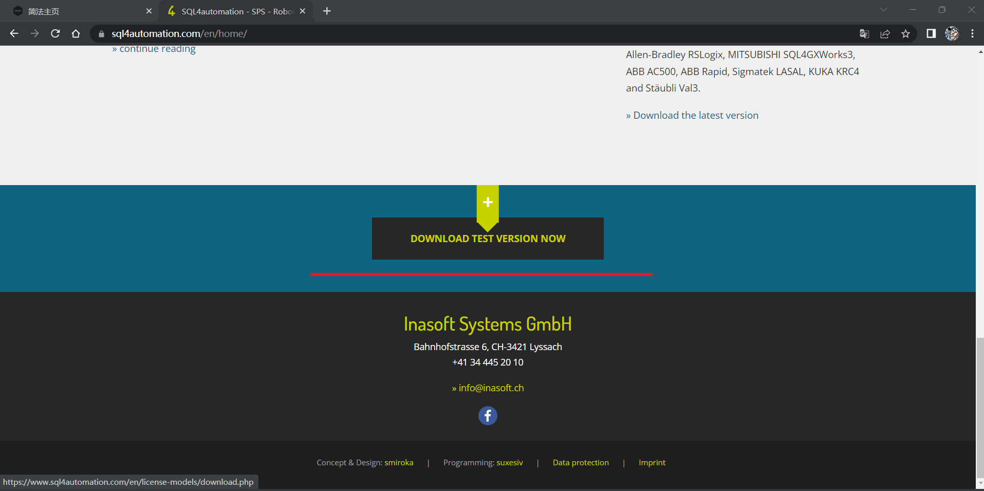
Task: Click DOWNLOAD TEST VERSION NOW button
Action: (x=488, y=239)
